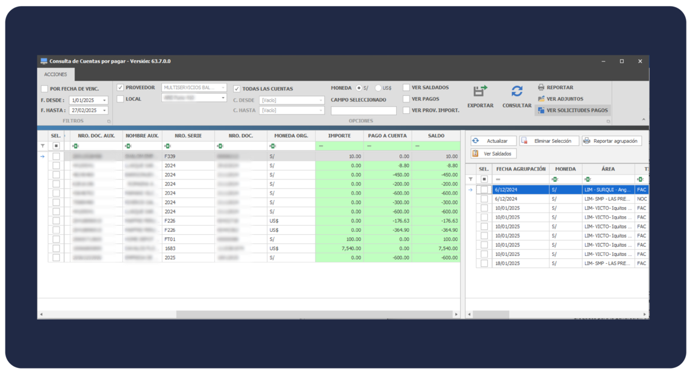Screen dimensions: 693x377
Task: Uncheck Todas Las Cuentas checkbox
Action: [x=237, y=89]
